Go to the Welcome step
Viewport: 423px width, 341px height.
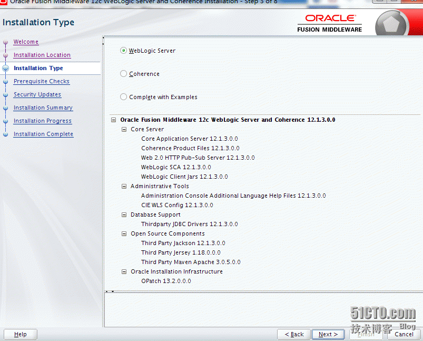point(26,42)
